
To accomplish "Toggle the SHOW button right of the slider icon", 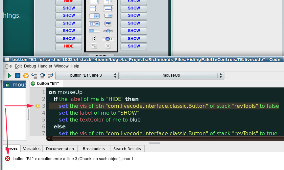I will click(x=134, y=31).
